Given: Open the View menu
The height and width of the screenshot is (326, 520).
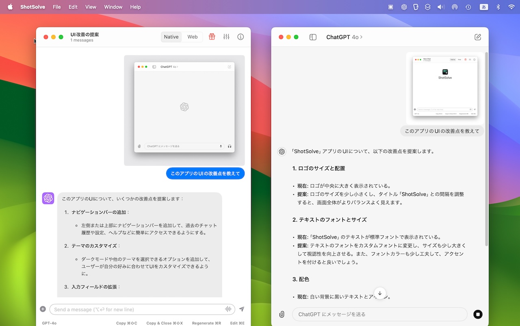Looking at the screenshot, I should click(91, 7).
